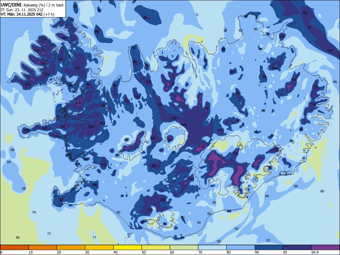Click the legend scale label '20'
Viewport: 340px width, 255px height.
click(x=59, y=252)
